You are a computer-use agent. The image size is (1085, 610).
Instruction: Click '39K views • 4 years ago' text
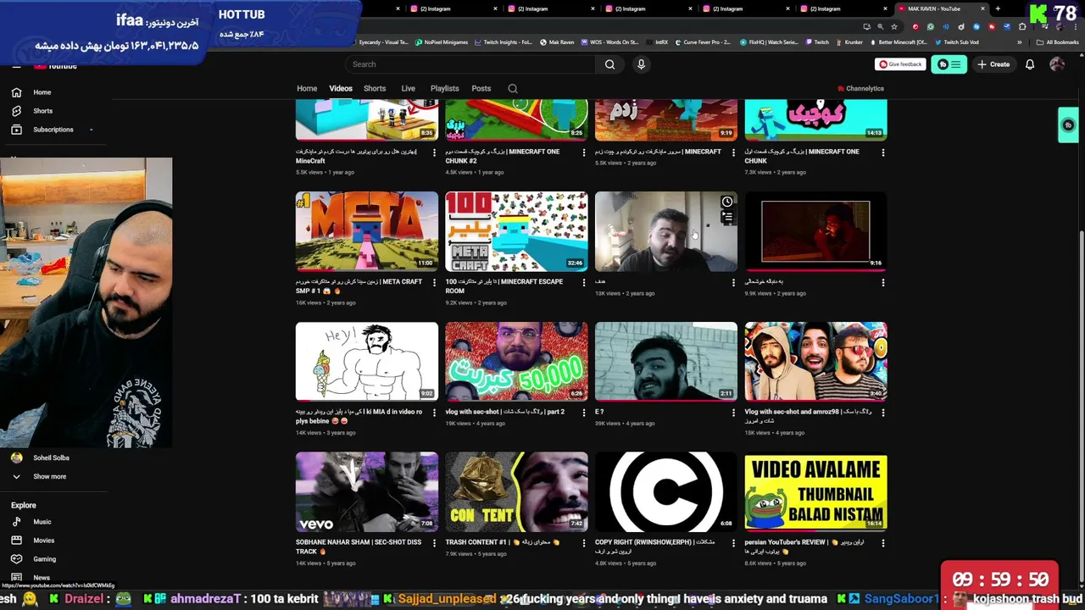point(625,424)
